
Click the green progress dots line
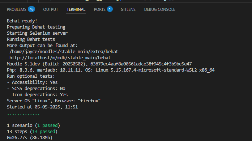click(23, 114)
